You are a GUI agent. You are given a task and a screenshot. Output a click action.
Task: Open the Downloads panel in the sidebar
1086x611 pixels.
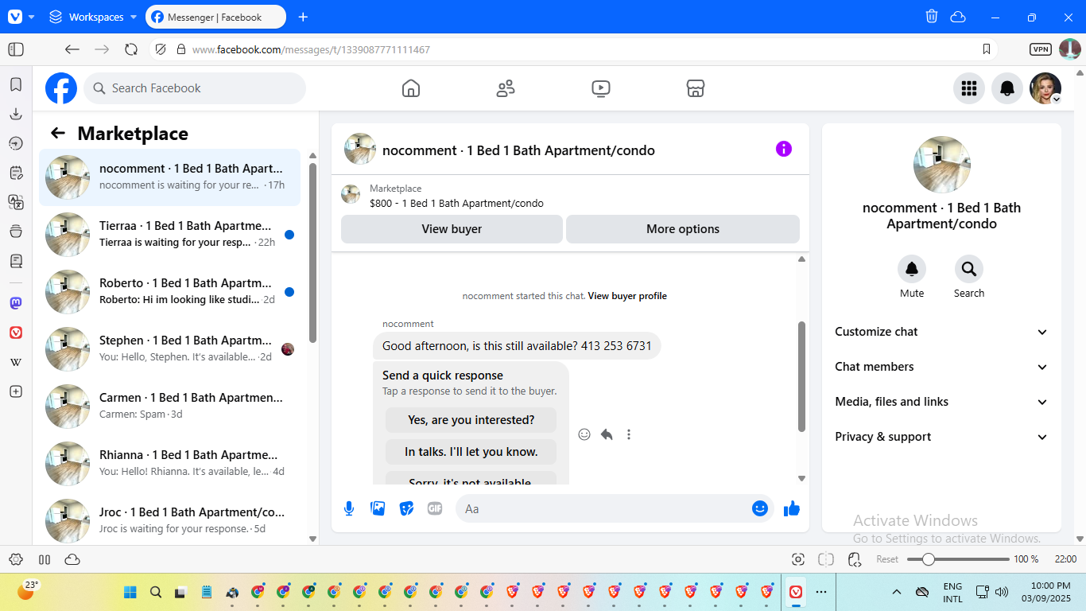tap(16, 114)
